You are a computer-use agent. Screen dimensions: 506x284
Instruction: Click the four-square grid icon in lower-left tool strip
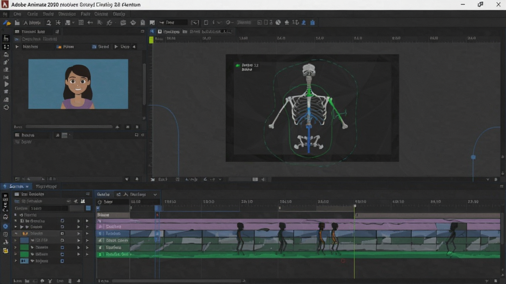pyautogui.click(x=5, y=234)
